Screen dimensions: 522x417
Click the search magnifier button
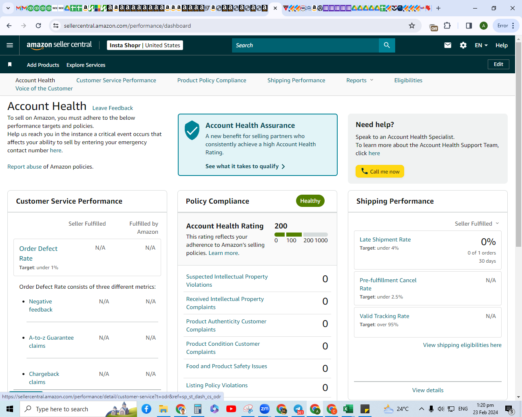point(387,45)
